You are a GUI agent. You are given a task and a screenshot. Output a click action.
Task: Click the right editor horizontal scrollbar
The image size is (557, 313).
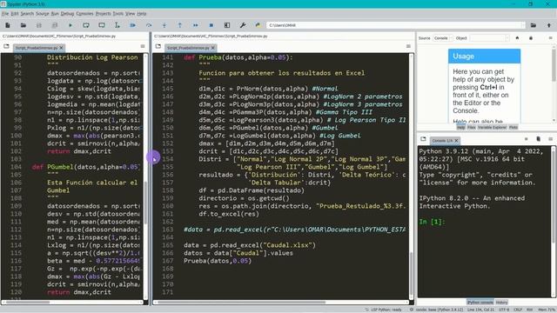pyautogui.click(x=283, y=303)
